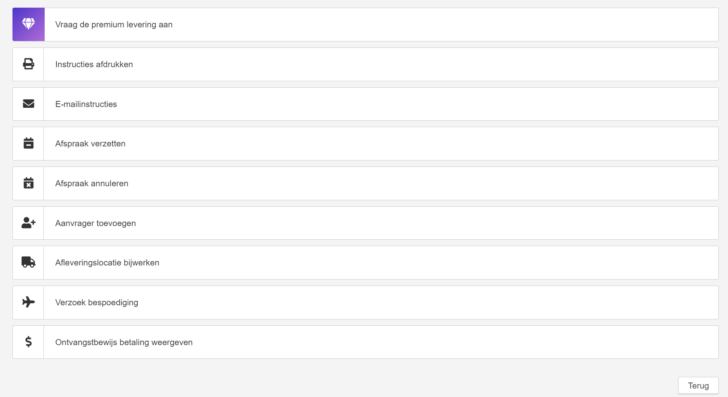Click the envelope email icon
The width and height of the screenshot is (728, 397).
click(29, 104)
